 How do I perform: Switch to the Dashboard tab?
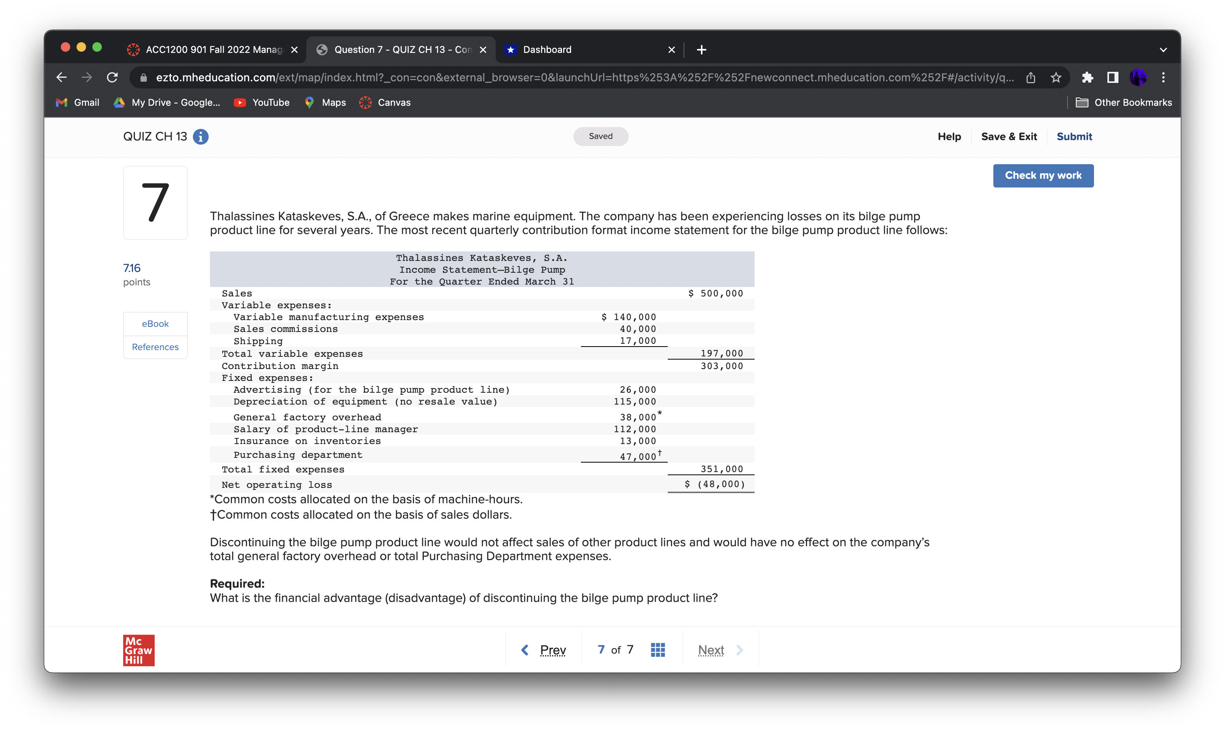coord(547,49)
